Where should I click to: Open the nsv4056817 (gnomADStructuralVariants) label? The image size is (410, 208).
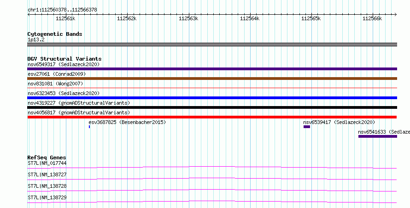[x=79, y=112]
